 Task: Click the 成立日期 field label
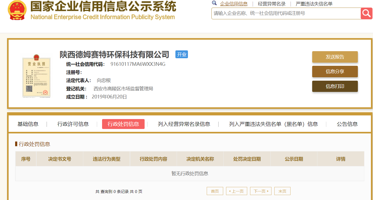pyautogui.click(x=77, y=97)
